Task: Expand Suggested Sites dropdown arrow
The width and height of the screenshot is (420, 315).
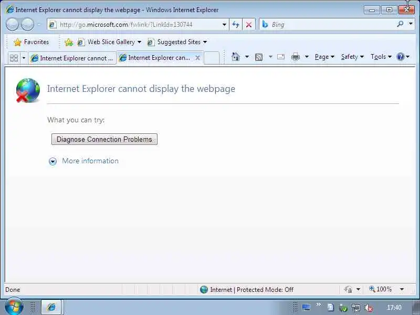Action: [x=205, y=43]
